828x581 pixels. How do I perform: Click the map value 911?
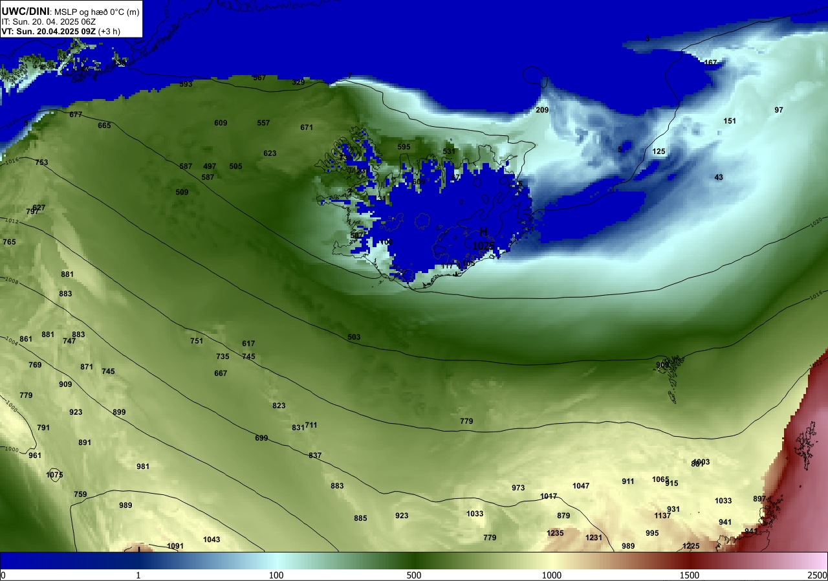628,481
